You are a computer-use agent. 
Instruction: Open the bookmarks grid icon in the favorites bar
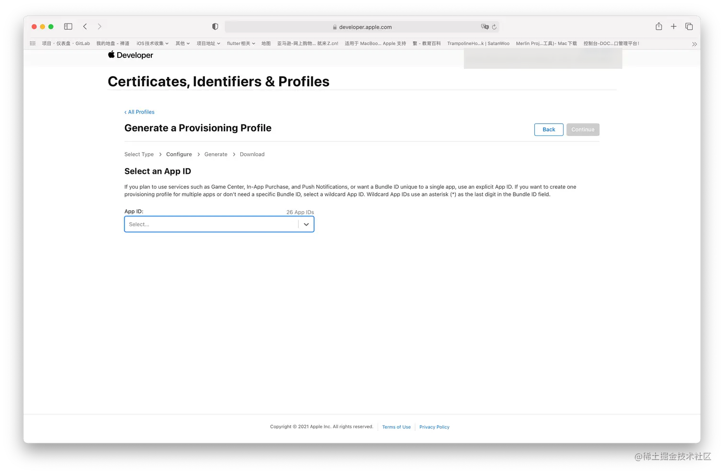coord(33,43)
